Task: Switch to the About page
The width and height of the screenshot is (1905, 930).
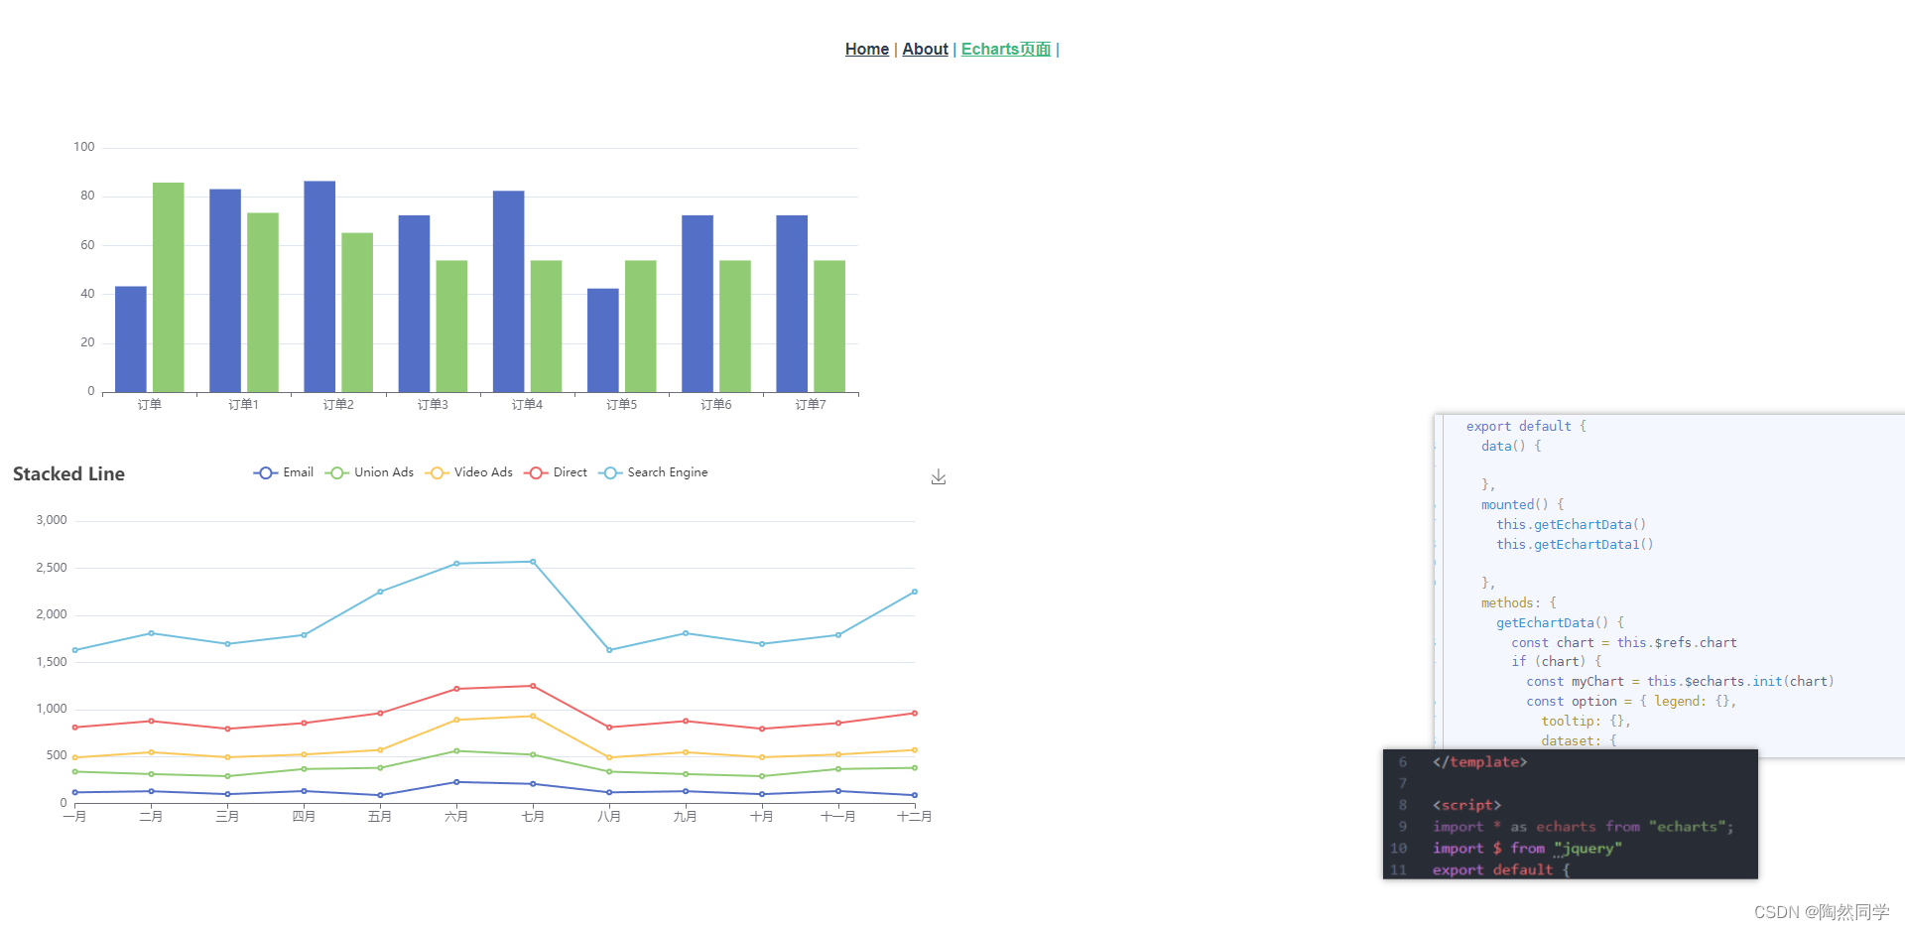Action: [925, 49]
